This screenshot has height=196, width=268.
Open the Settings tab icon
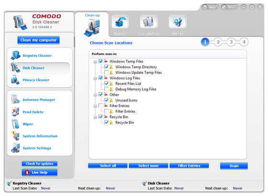pos(178,22)
